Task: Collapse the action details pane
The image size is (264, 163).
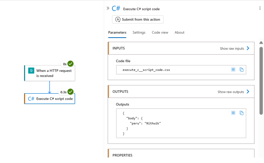Action: [x=108, y=8]
